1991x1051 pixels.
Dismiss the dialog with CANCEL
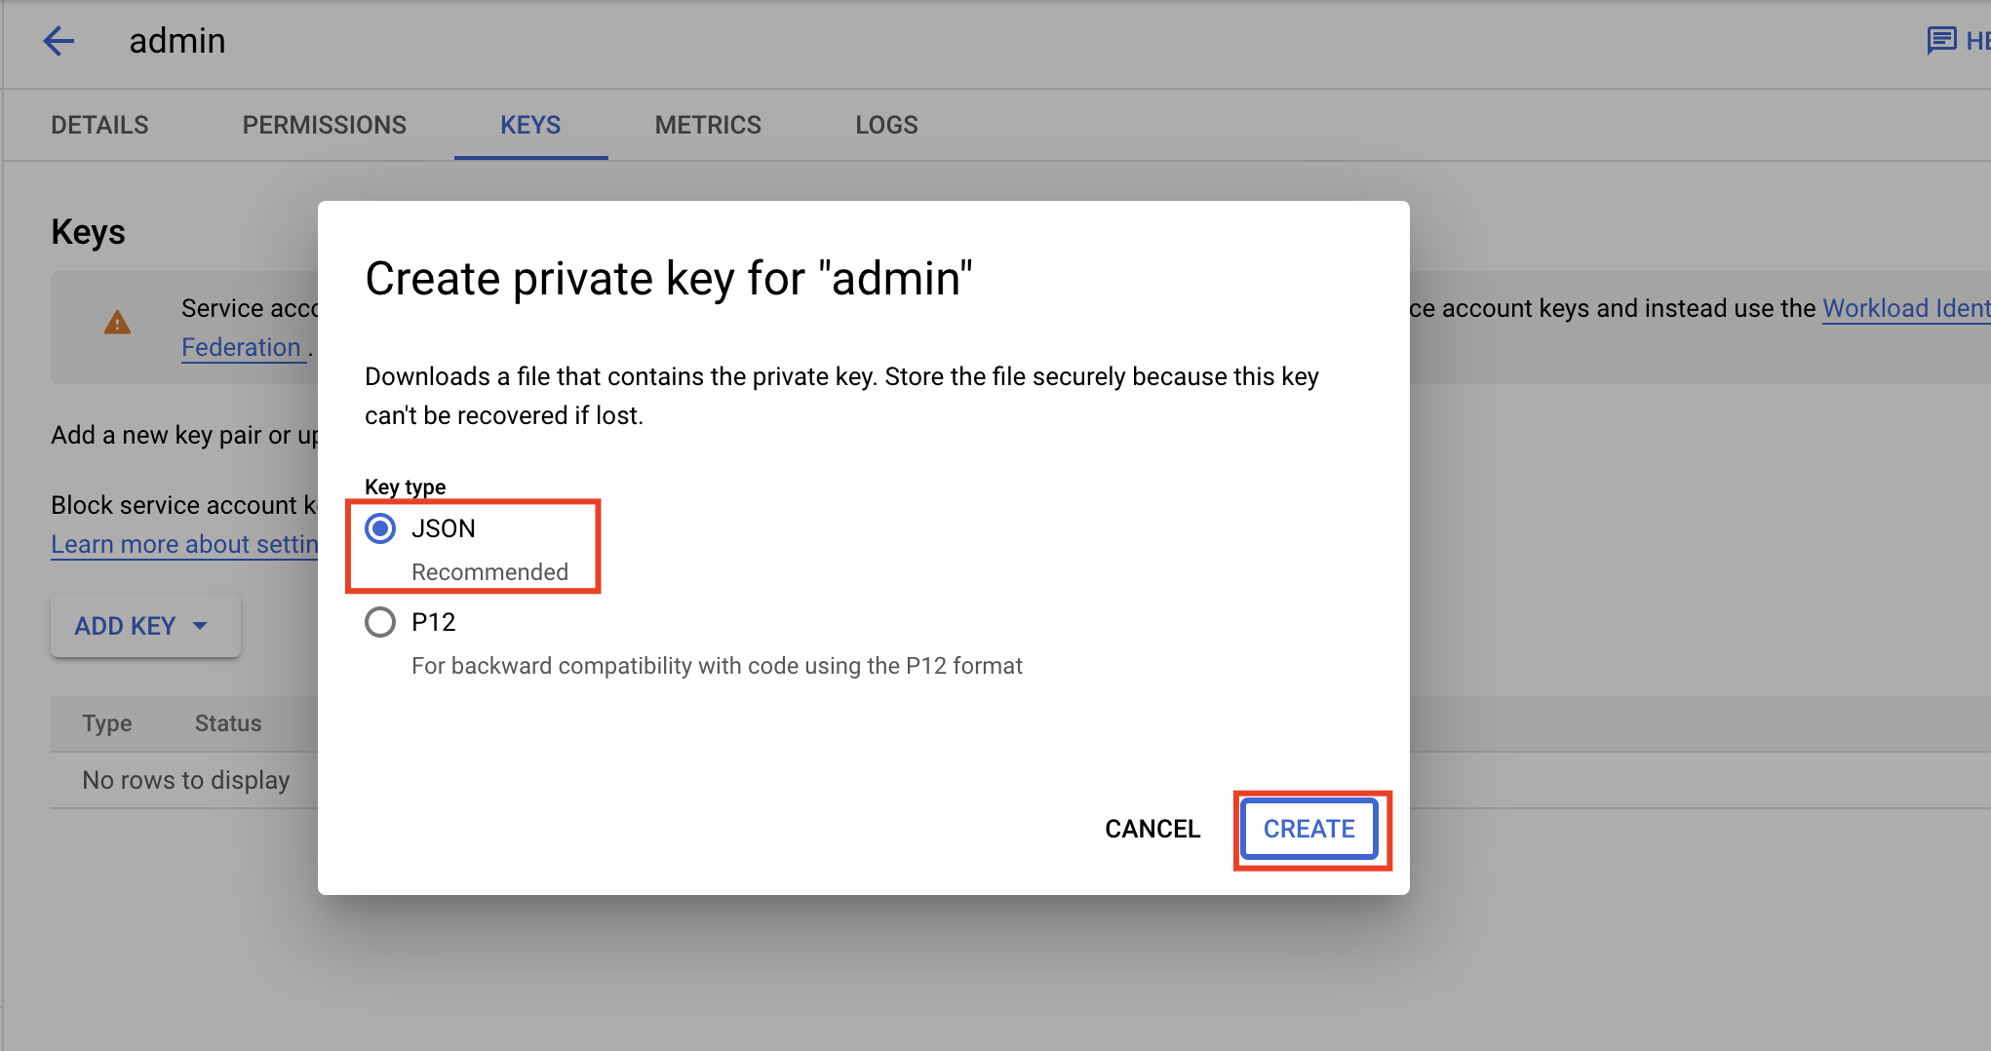[x=1152, y=829]
